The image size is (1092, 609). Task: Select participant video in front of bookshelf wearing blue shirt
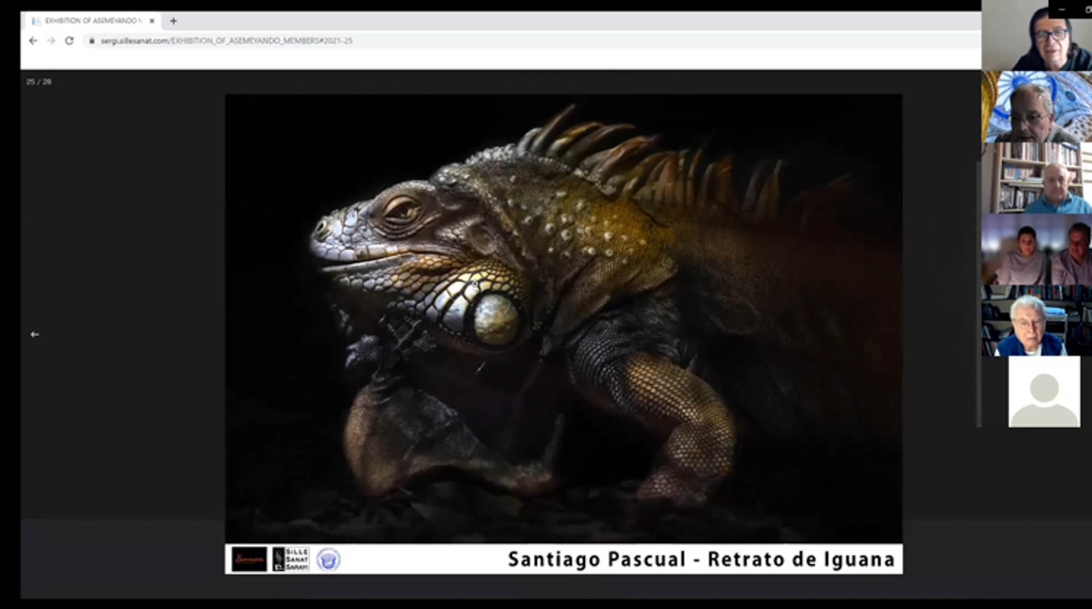(x=1036, y=178)
